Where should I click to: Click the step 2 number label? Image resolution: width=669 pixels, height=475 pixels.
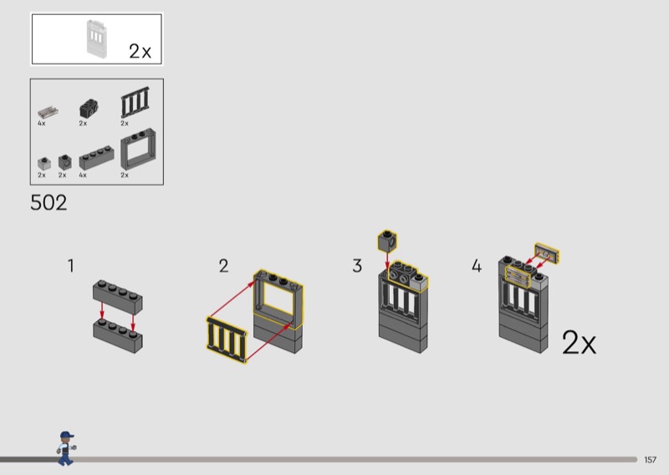[x=223, y=266]
